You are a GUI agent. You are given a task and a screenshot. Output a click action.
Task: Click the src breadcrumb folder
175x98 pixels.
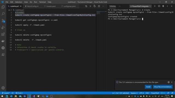(9, 10)
